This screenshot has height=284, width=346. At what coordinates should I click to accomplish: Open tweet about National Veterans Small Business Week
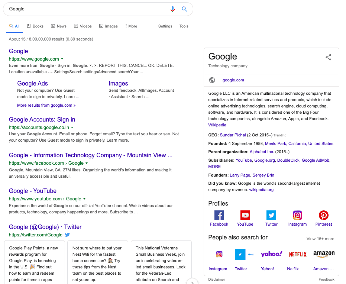161,262
